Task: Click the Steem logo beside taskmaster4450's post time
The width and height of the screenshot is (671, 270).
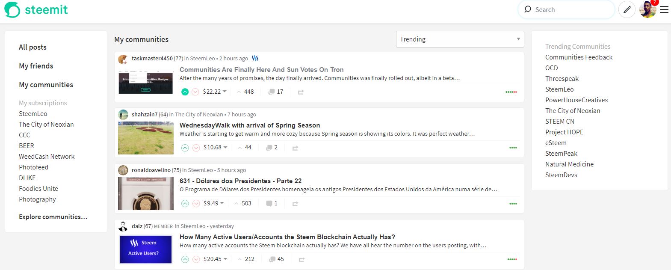Action: point(255,58)
